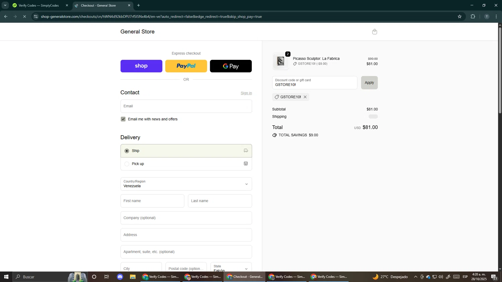Close the Checkout browser tab
The image size is (502, 282).
129,5
